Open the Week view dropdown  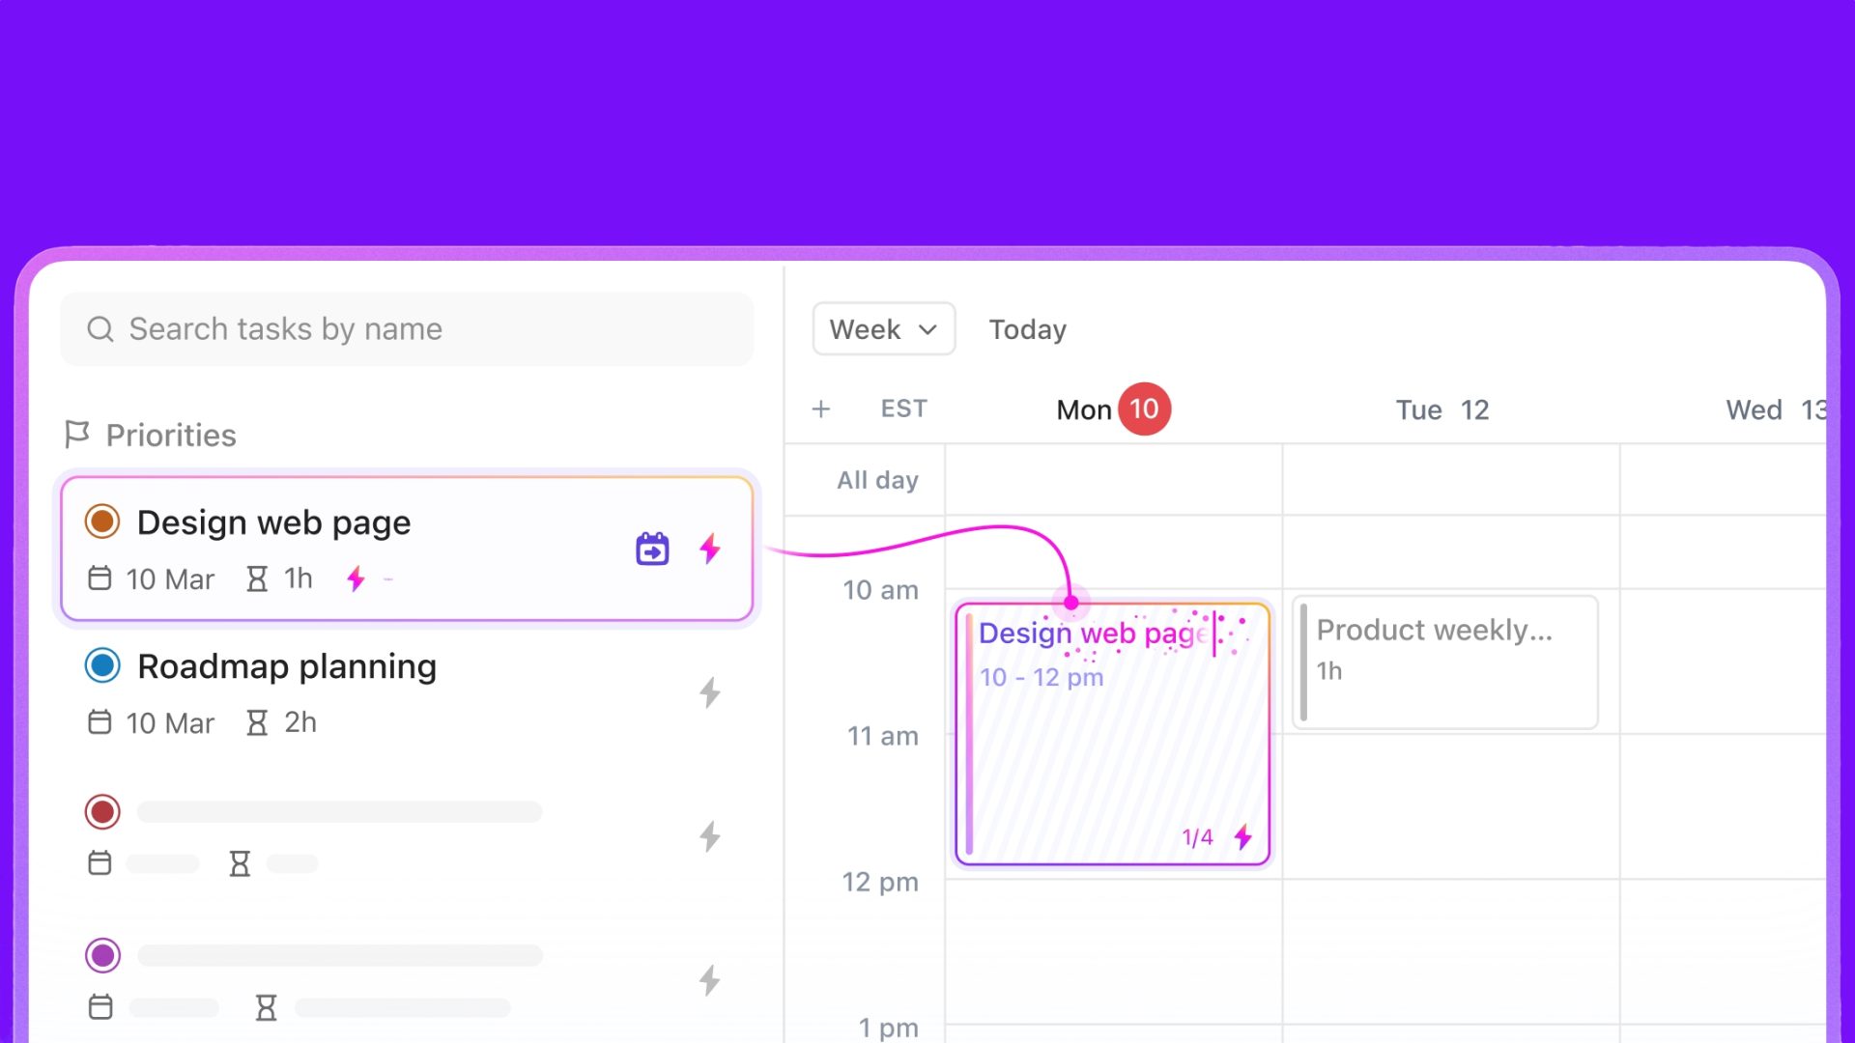click(883, 329)
